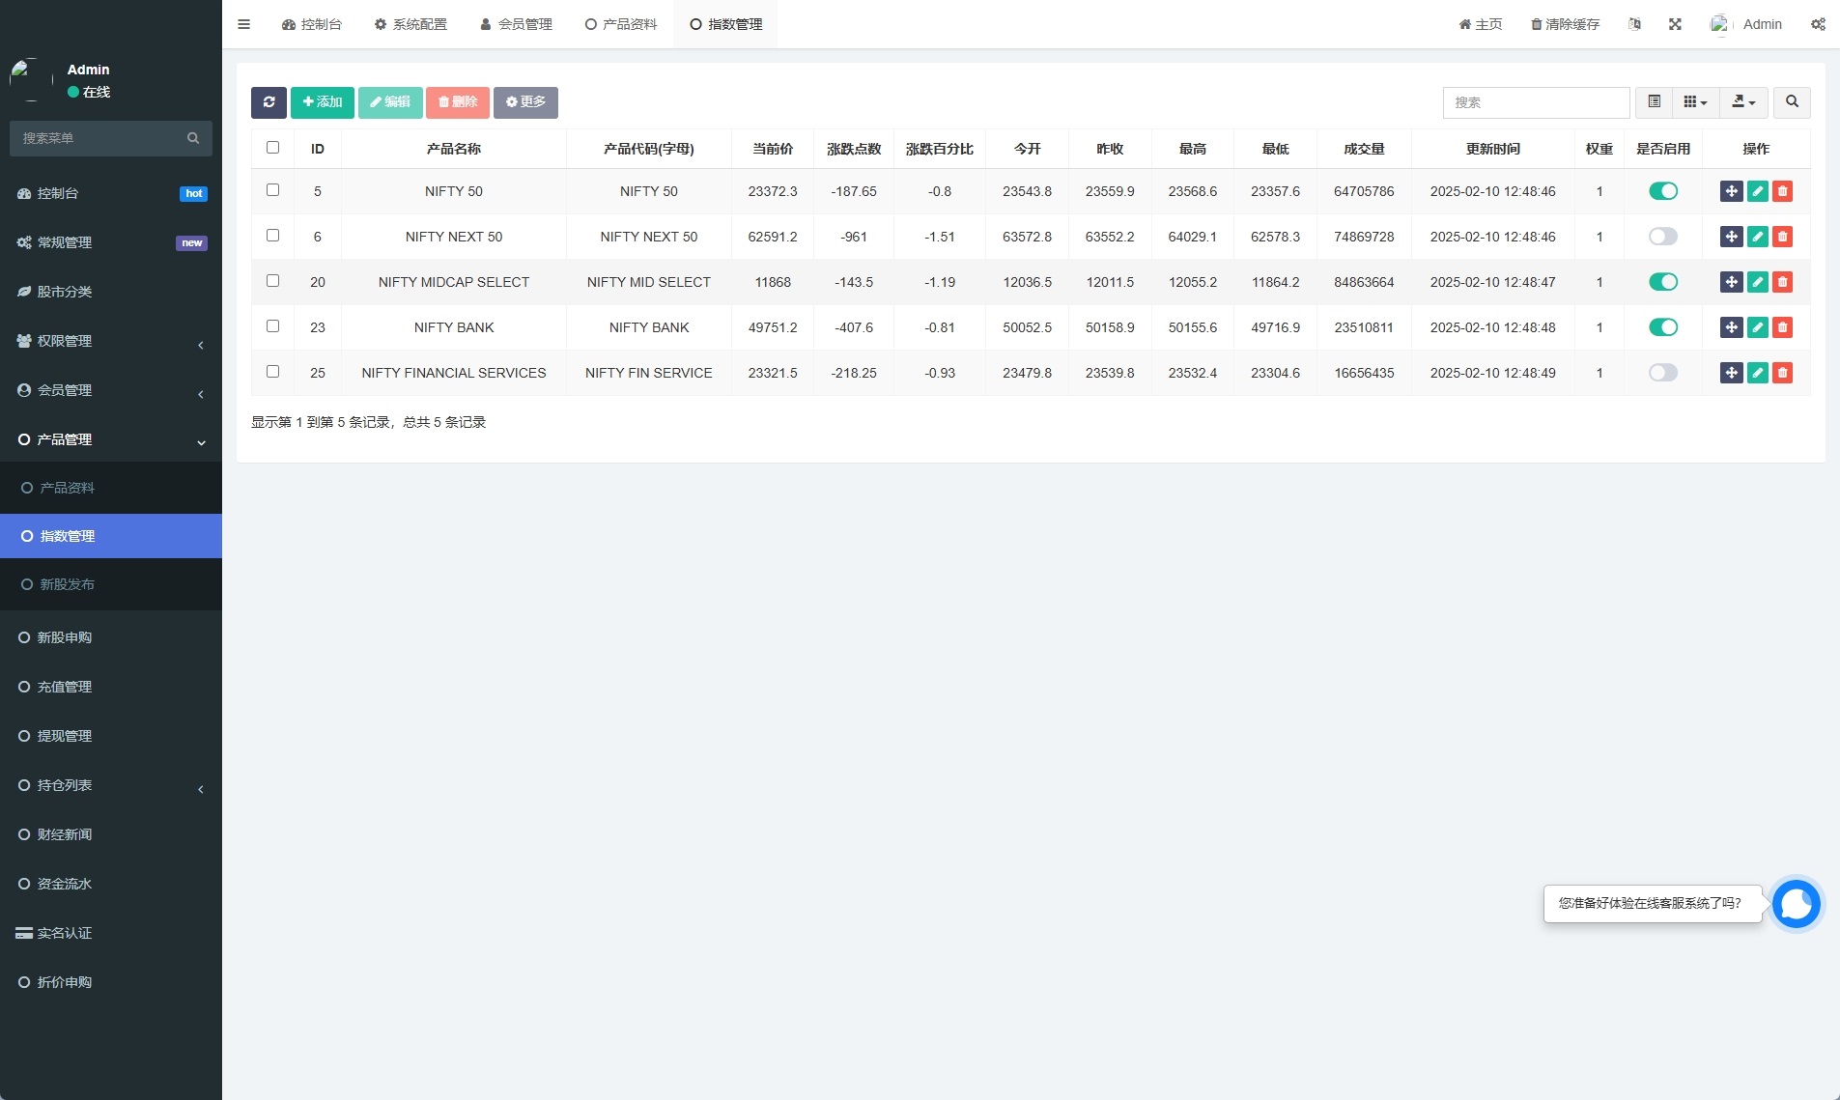The image size is (1840, 1100).
Task: Click the magnifier search button beside table tools
Action: click(x=1792, y=102)
